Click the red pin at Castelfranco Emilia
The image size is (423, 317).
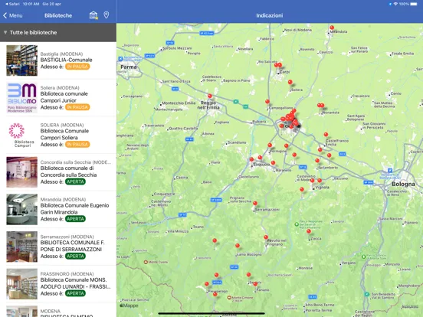pyautogui.click(x=326, y=135)
